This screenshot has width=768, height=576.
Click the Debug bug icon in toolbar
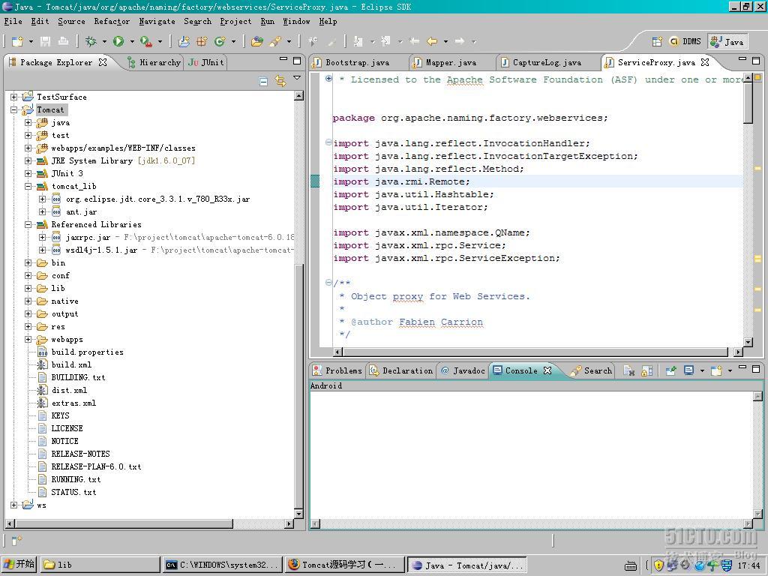tap(91, 42)
